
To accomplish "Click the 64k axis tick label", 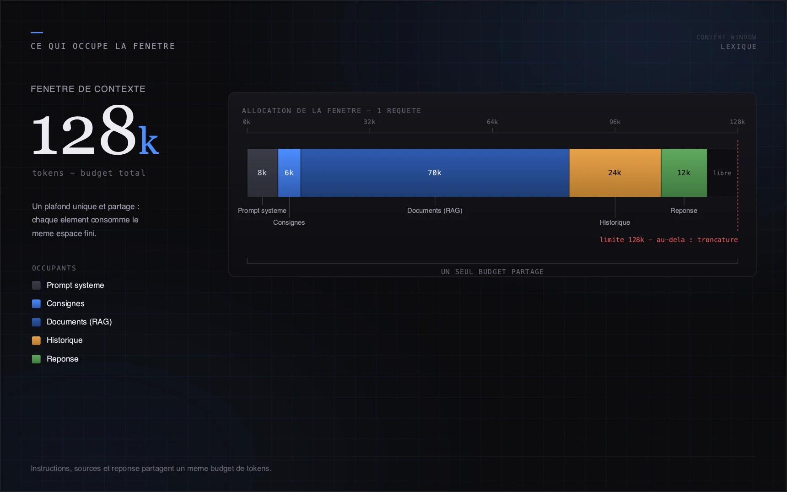I will point(492,122).
